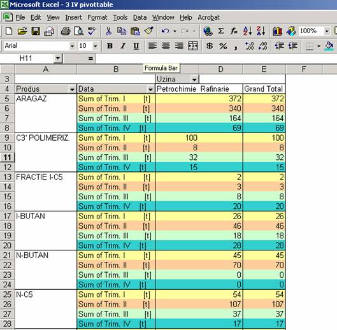
Task: Expand the Produs field dropdown
Action: (x=72, y=89)
